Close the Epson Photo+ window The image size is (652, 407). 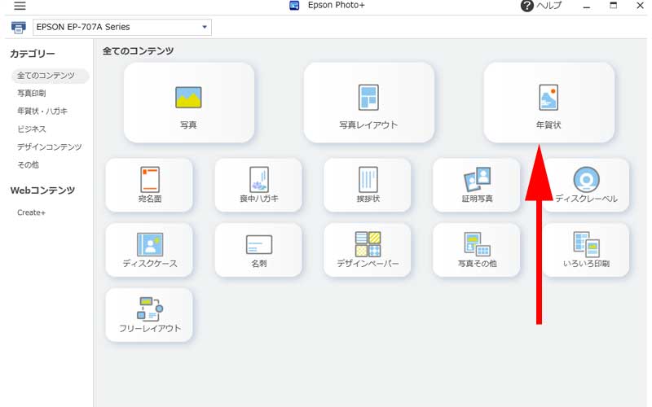coord(641,6)
